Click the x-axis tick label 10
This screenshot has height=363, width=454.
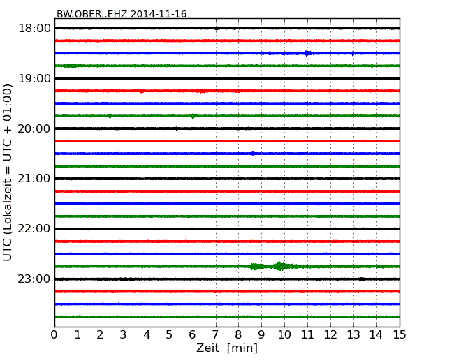coord(284,335)
